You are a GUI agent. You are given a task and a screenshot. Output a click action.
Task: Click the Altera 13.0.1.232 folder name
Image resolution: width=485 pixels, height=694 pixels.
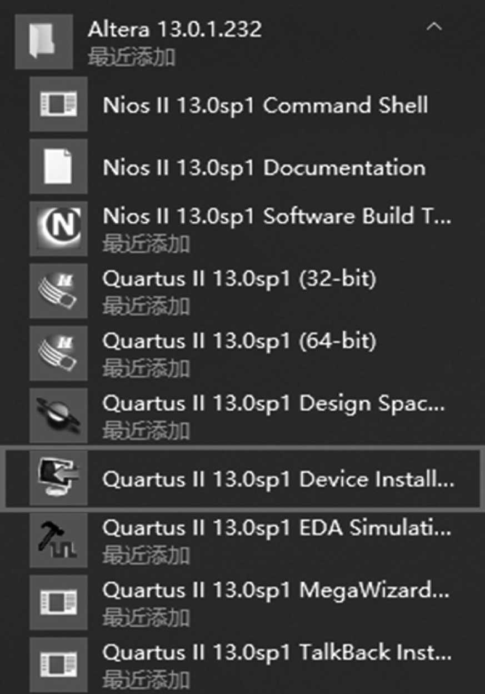(174, 29)
